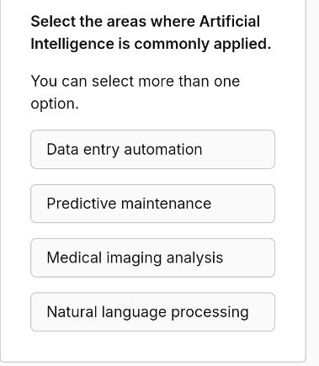The width and height of the screenshot is (319, 366).
Task: Toggle the answer 'Predictive maintenance'
Action: [152, 204]
